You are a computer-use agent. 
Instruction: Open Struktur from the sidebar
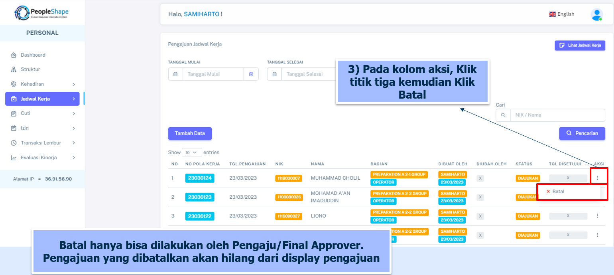coord(30,69)
